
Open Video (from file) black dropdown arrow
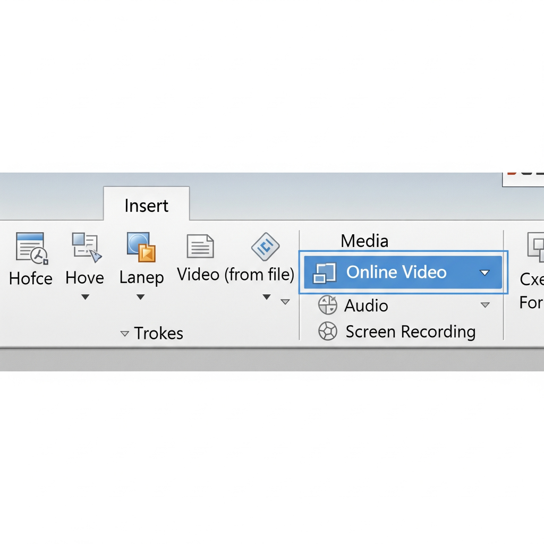point(267,297)
